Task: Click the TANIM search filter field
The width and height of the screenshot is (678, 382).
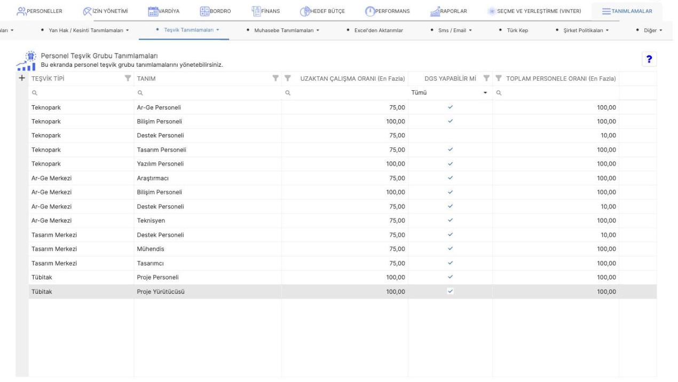Action: click(208, 93)
